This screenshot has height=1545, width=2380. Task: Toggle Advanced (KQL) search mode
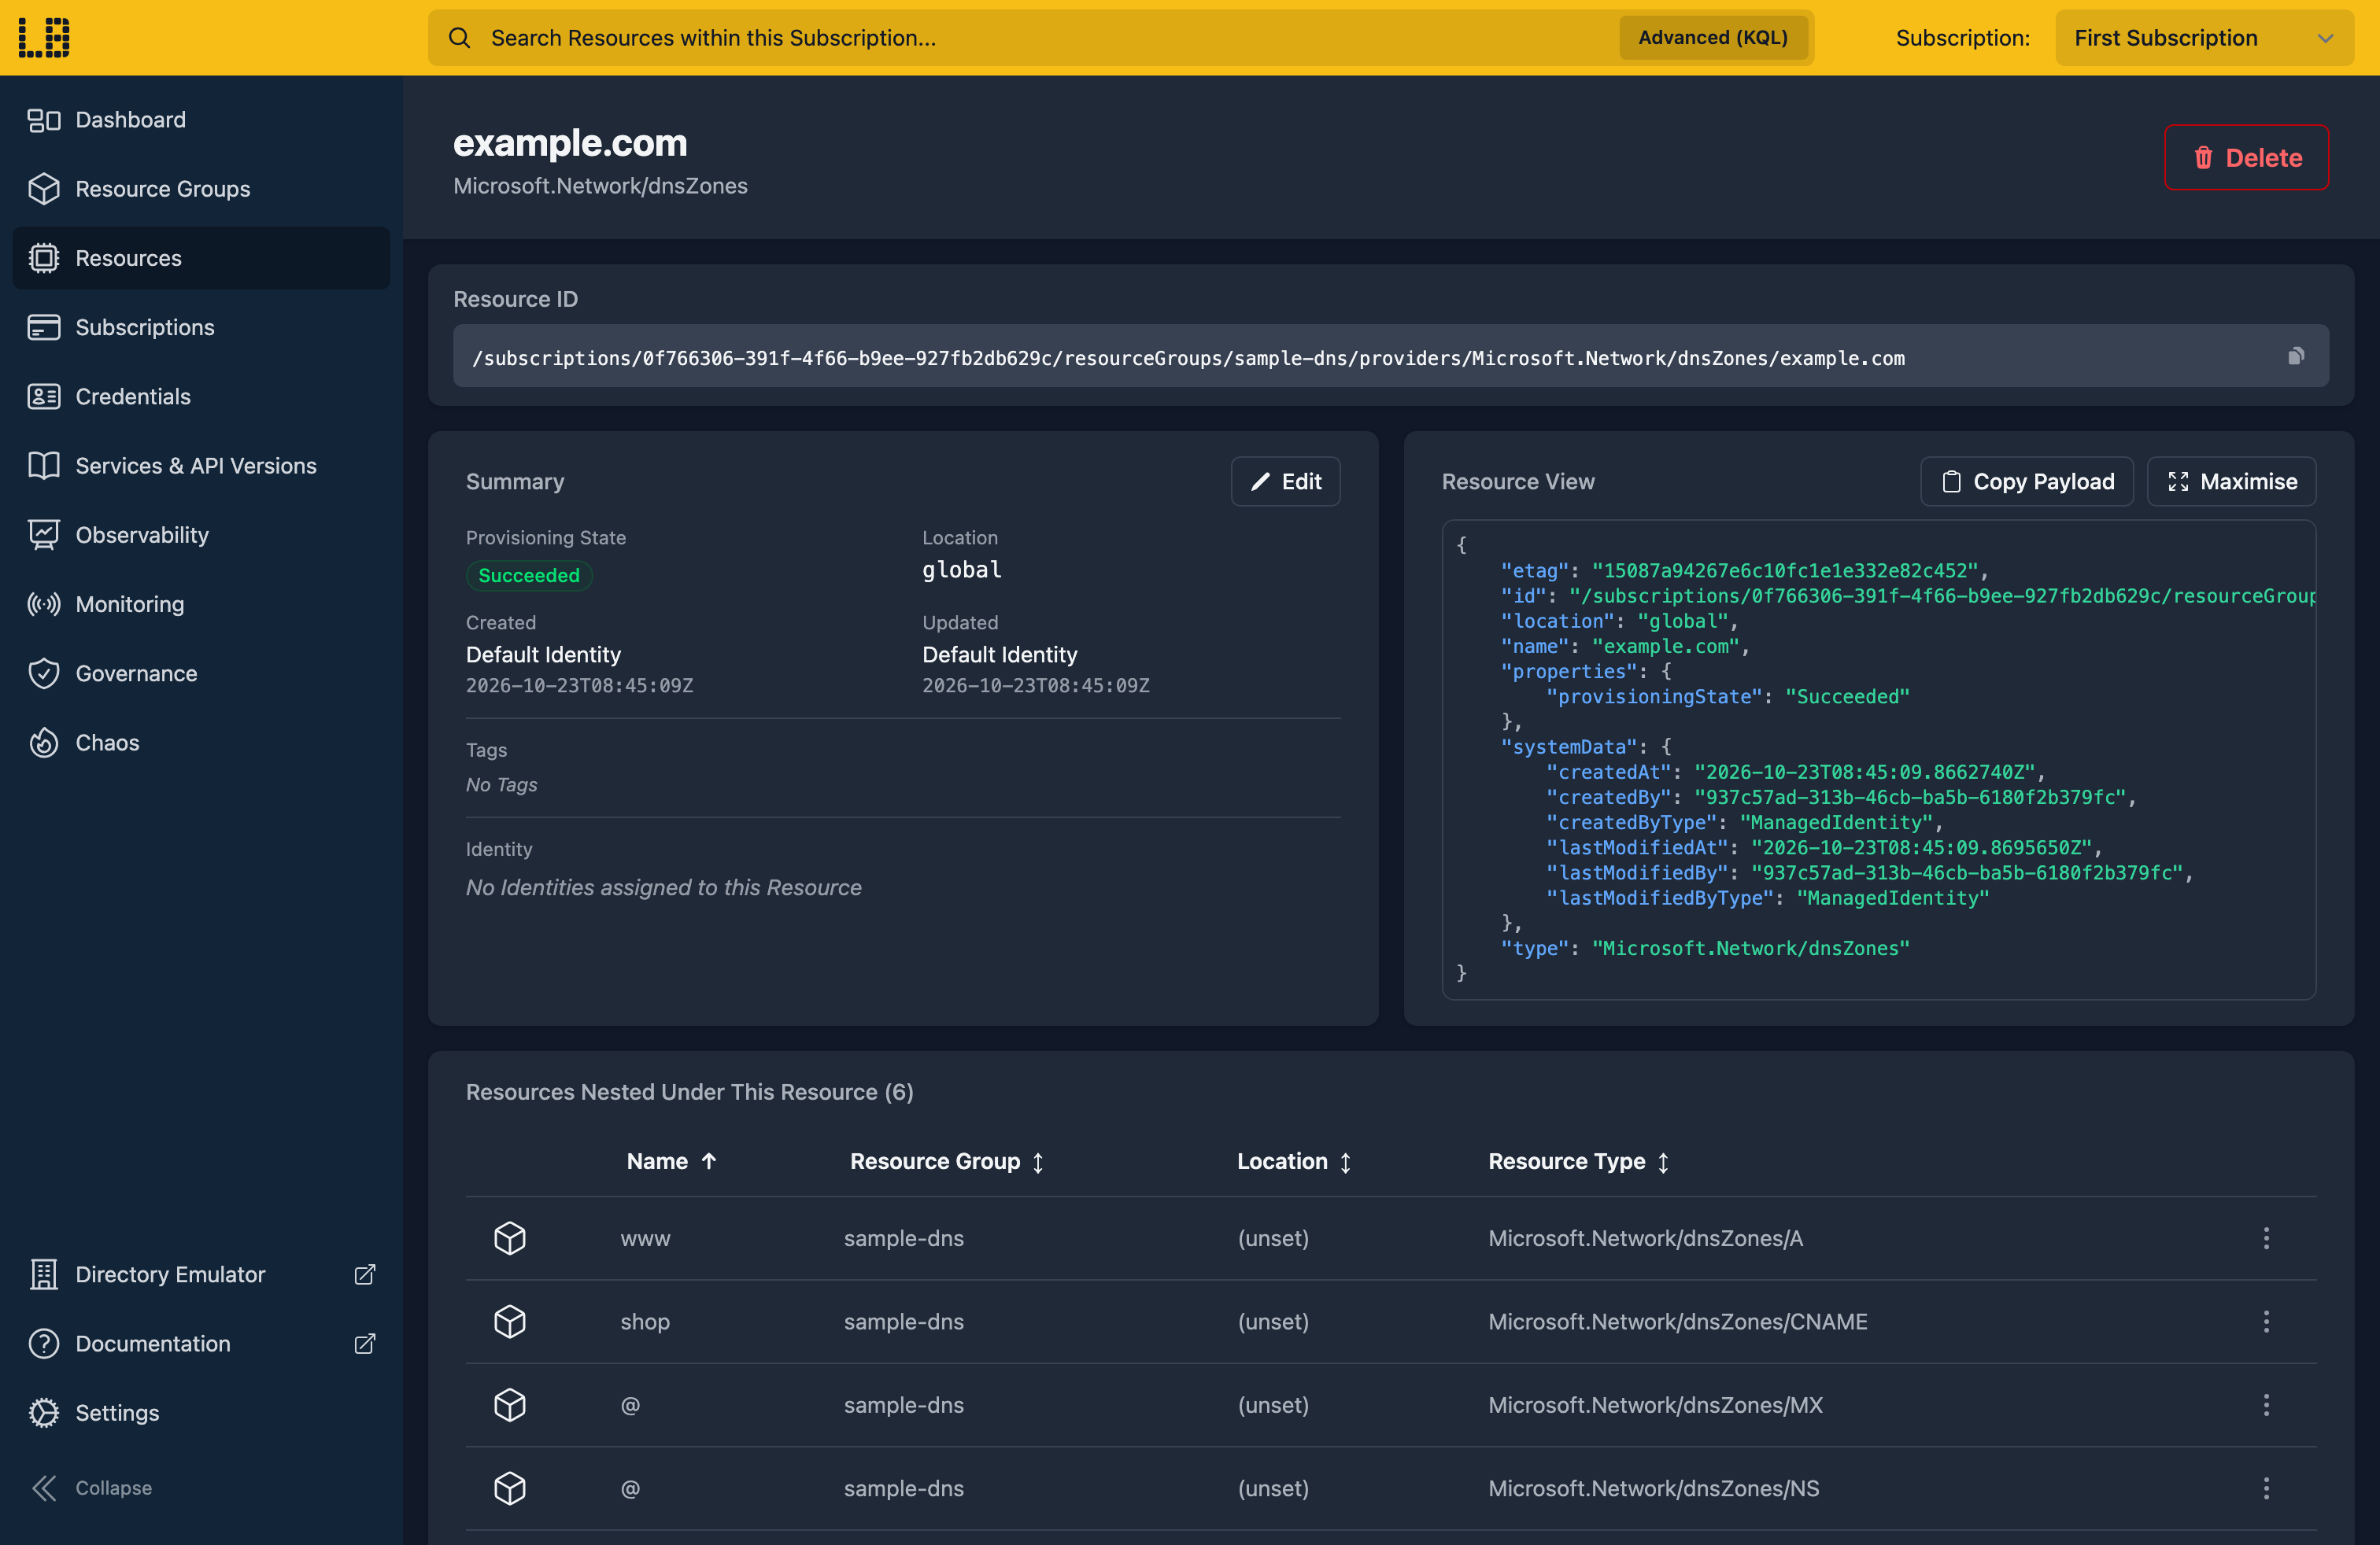pyautogui.click(x=1712, y=38)
